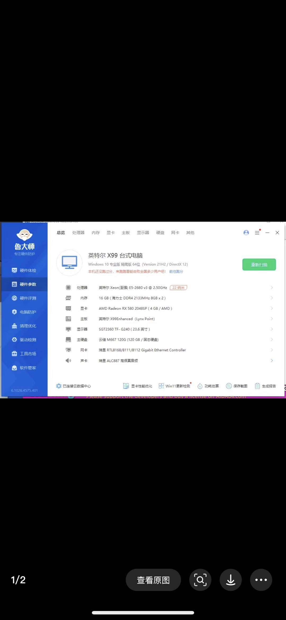Screen dimensions: 286x620
Task: Click 保存截图 in the bottom toolbar
Action: 237,386
